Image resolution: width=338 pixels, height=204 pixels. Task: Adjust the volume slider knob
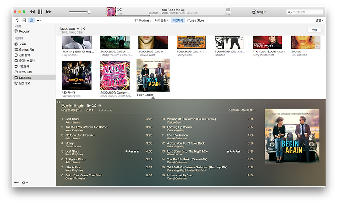coord(89,12)
